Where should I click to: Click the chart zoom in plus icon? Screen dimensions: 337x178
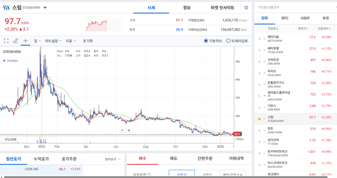pyautogui.click(x=129, y=130)
